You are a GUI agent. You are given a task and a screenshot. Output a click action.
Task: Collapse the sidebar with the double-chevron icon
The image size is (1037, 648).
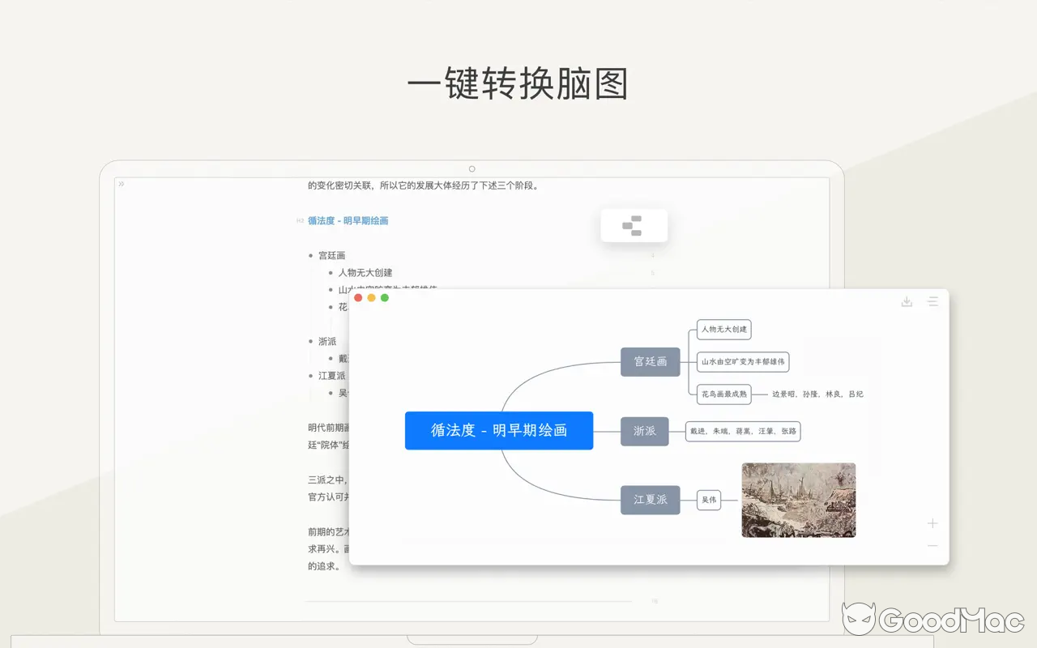click(x=120, y=183)
